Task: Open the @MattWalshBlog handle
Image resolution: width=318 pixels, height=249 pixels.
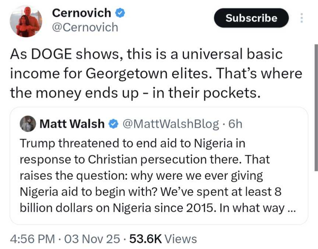Action: (171, 124)
